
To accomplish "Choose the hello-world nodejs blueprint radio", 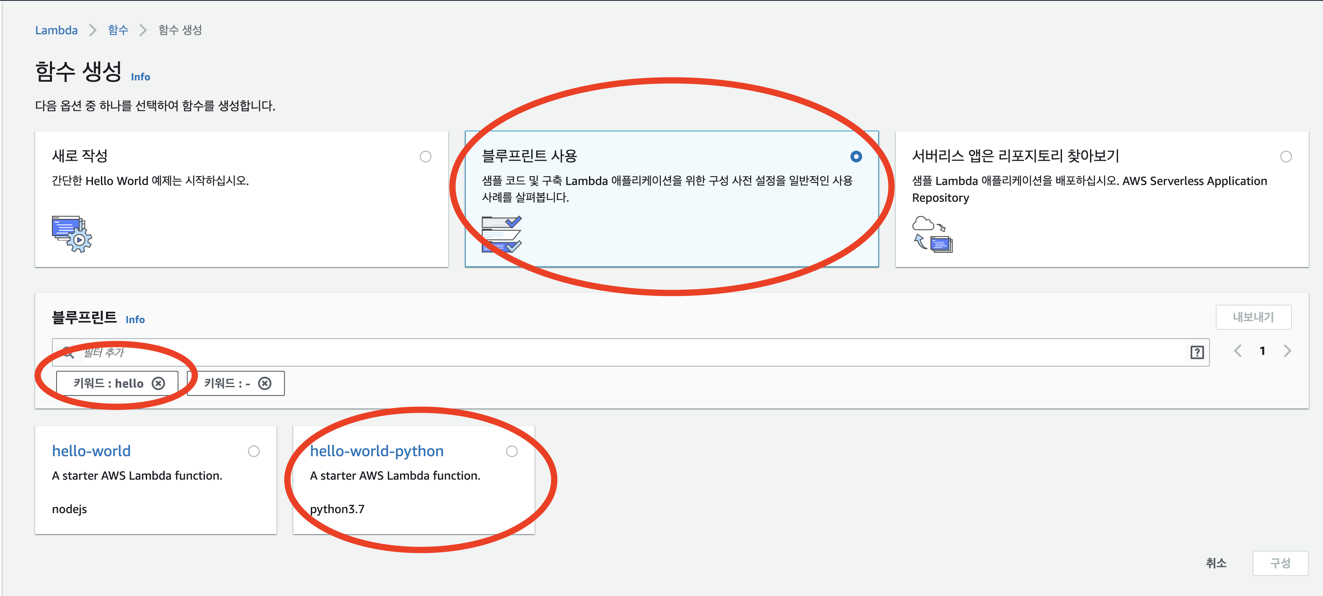I will click(x=254, y=451).
